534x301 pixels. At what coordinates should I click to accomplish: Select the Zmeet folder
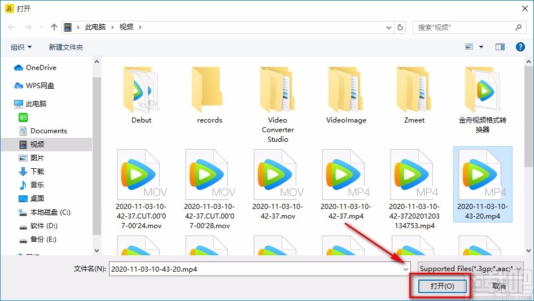point(414,95)
